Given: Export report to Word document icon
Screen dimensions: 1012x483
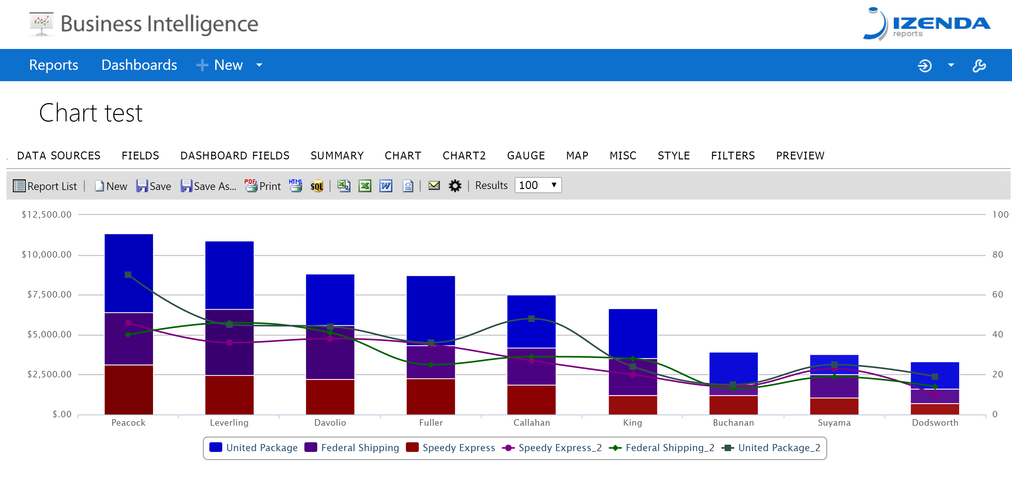Looking at the screenshot, I should [x=386, y=186].
